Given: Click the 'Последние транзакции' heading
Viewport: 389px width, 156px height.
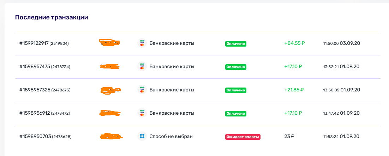Looking at the screenshot, I should coord(52,17).
